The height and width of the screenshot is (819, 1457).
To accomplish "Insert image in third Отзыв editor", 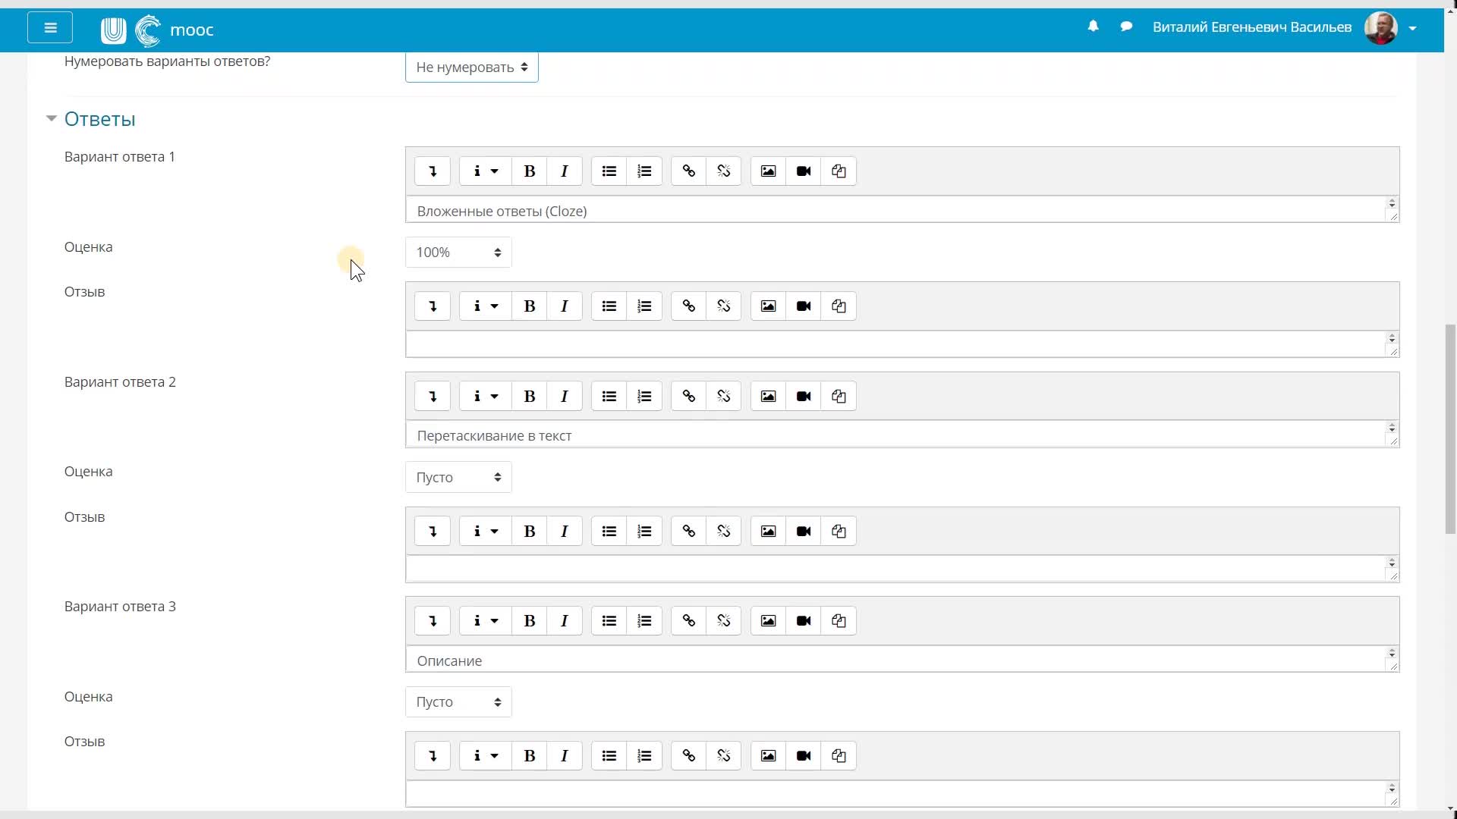I will pos(769,756).
